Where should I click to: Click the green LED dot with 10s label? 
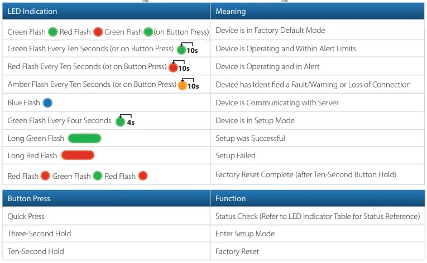tap(181, 50)
